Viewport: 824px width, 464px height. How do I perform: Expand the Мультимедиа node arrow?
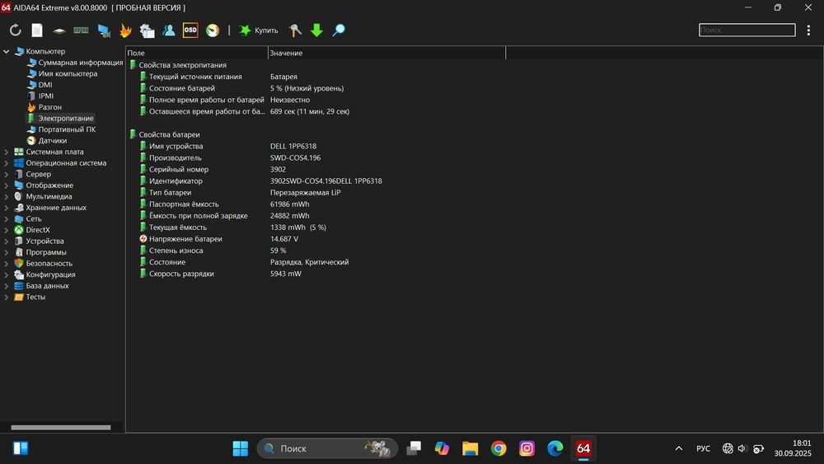click(x=7, y=196)
